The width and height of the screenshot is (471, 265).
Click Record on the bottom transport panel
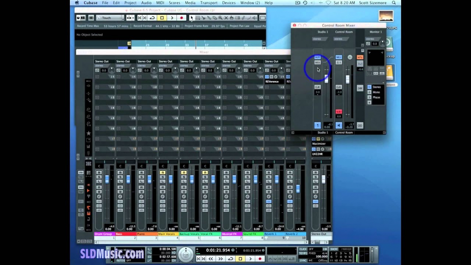(260, 259)
